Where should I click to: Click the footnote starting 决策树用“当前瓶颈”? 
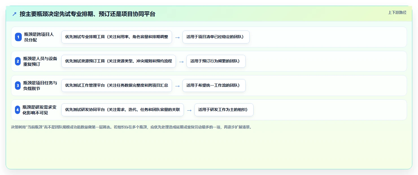131,127
